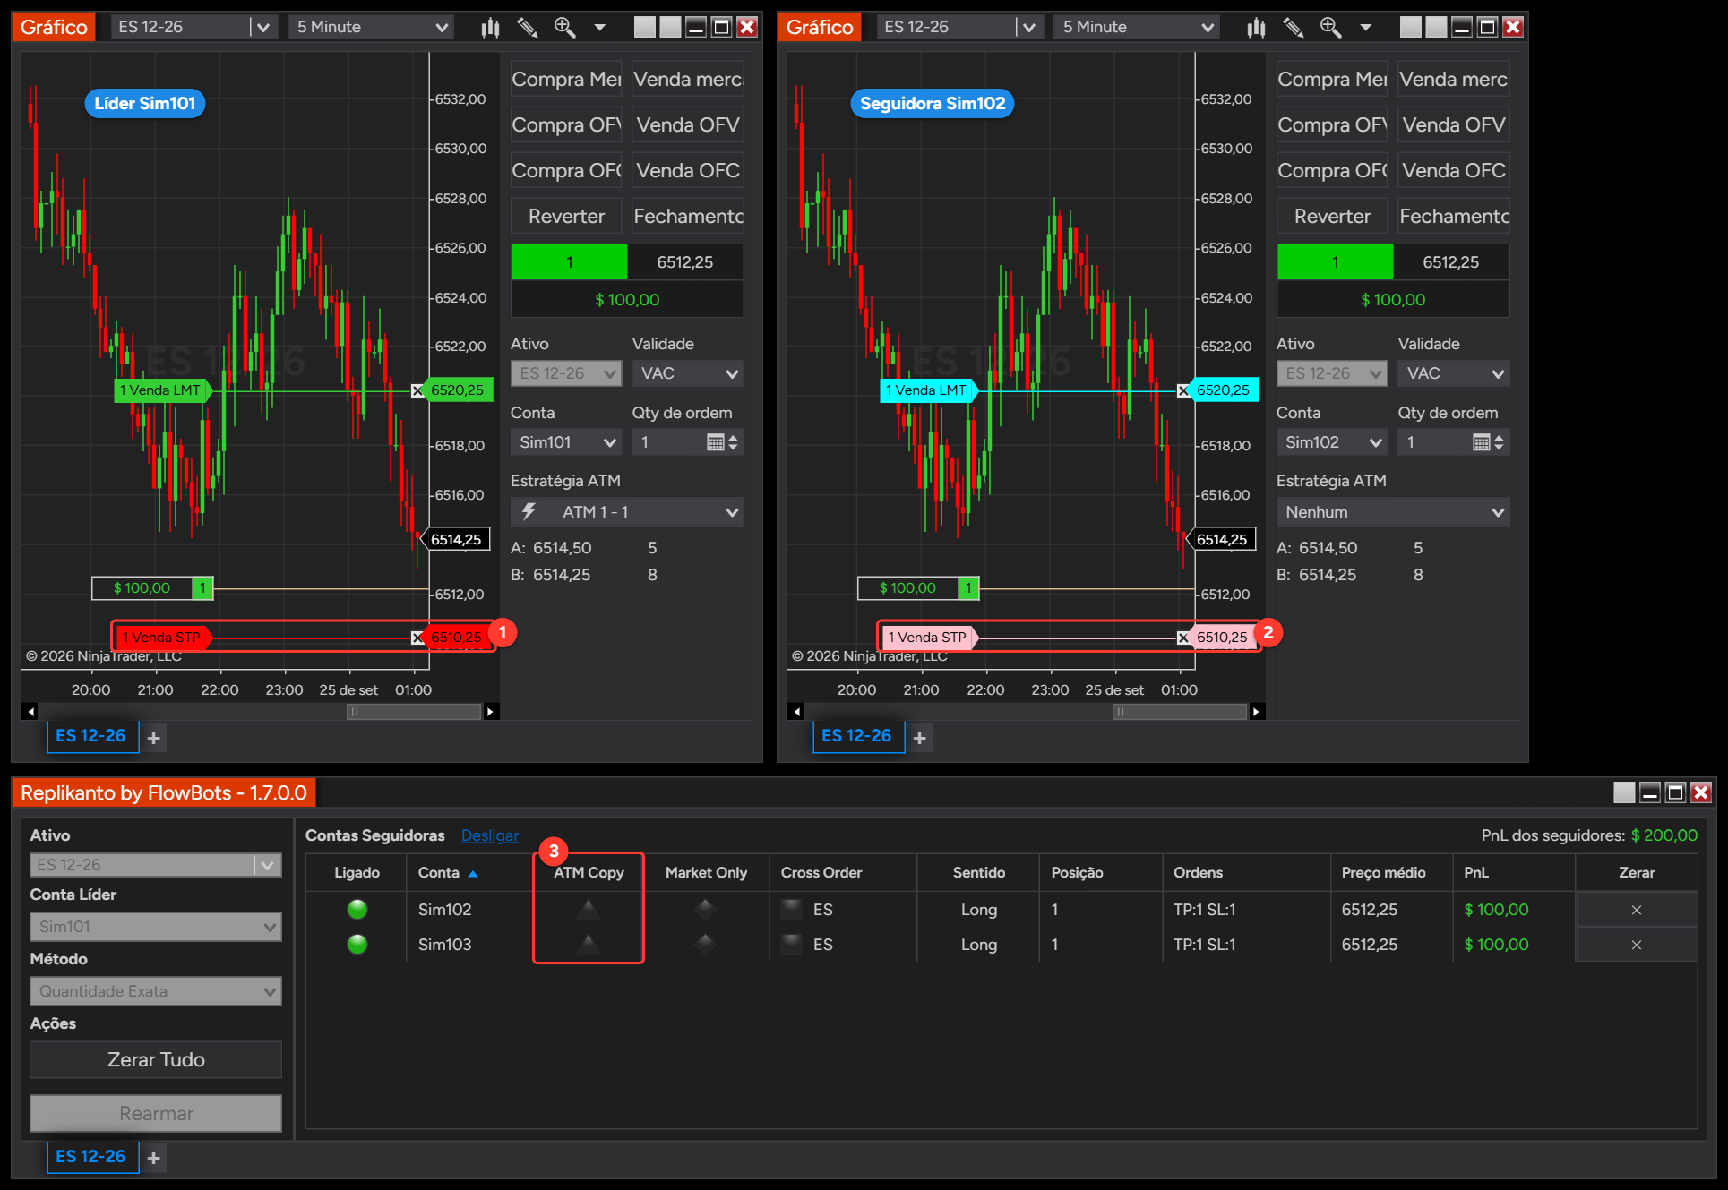Image resolution: width=1728 pixels, height=1190 pixels.
Task: Cancel the Venda LMT order on Sim101 chart
Action: (x=417, y=390)
